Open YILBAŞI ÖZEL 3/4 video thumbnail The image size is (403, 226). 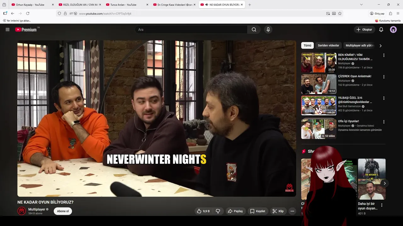click(x=319, y=105)
